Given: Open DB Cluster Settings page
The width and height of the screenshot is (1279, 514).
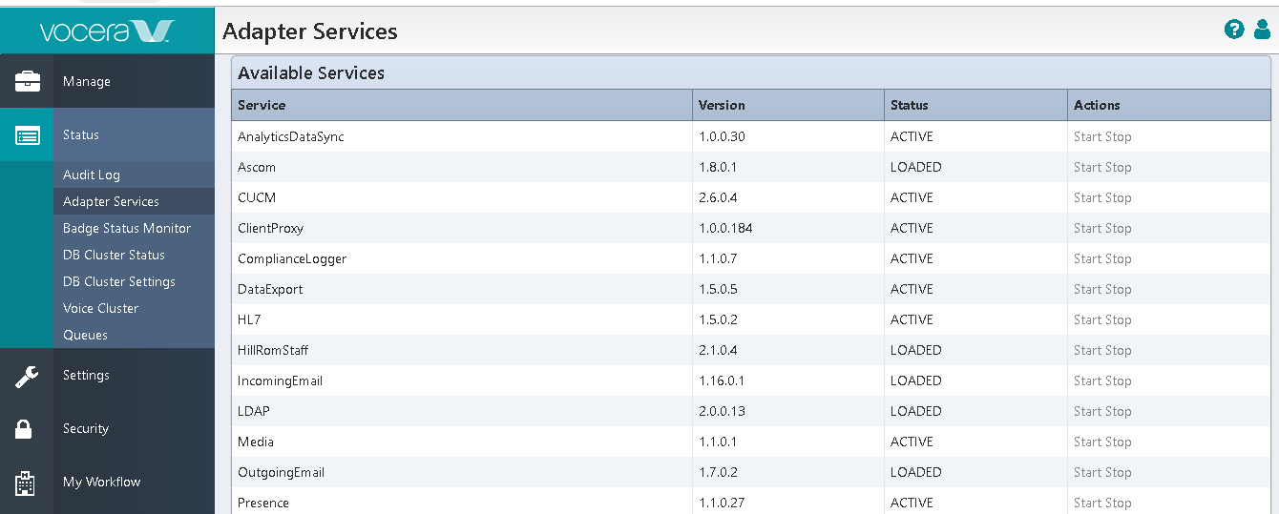Looking at the screenshot, I should coord(119,281).
